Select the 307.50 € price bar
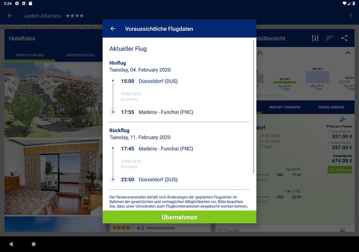Screen dimensions: 359x252 (x=285, y=82)
